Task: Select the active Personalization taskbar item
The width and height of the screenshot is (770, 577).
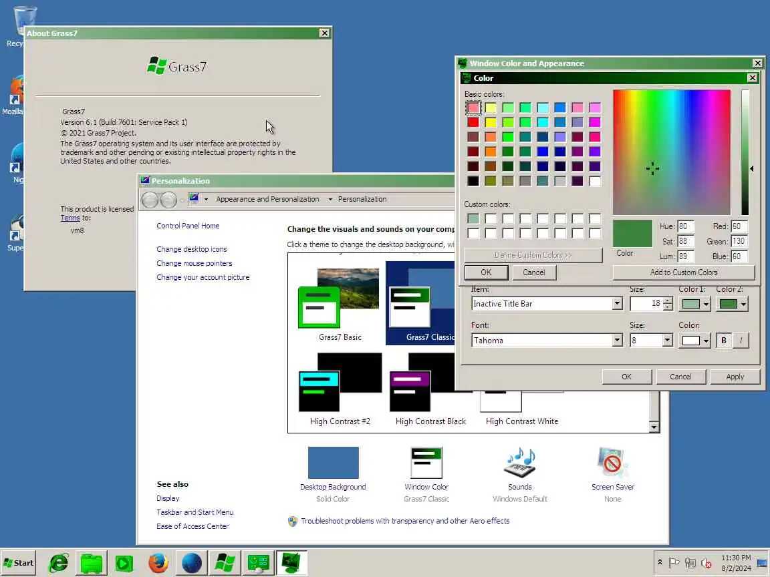Action: [291, 563]
